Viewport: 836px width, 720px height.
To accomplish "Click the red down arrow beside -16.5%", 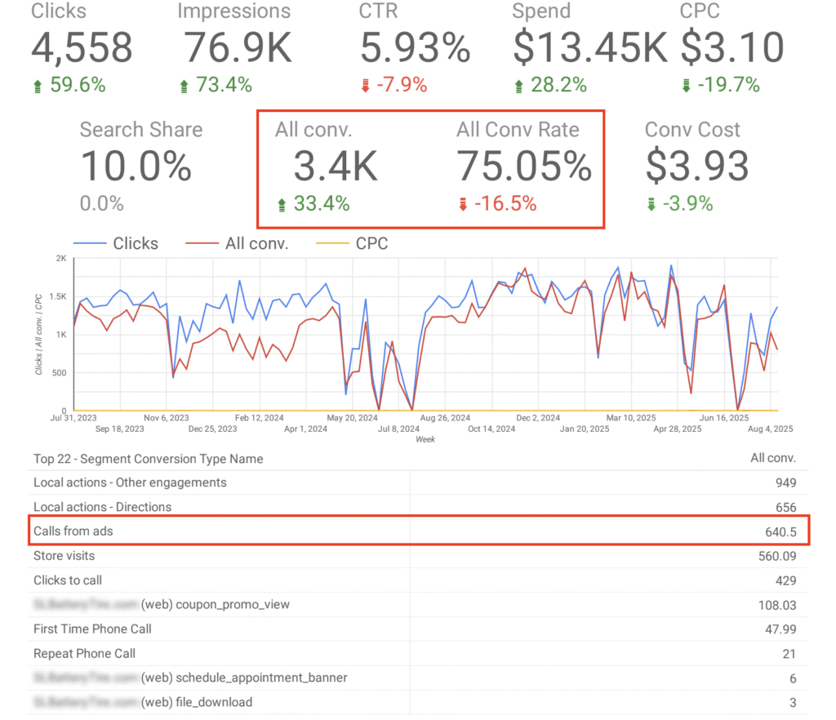I will [463, 205].
